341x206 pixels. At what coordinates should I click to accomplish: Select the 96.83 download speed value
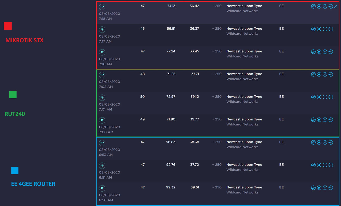point(170,142)
